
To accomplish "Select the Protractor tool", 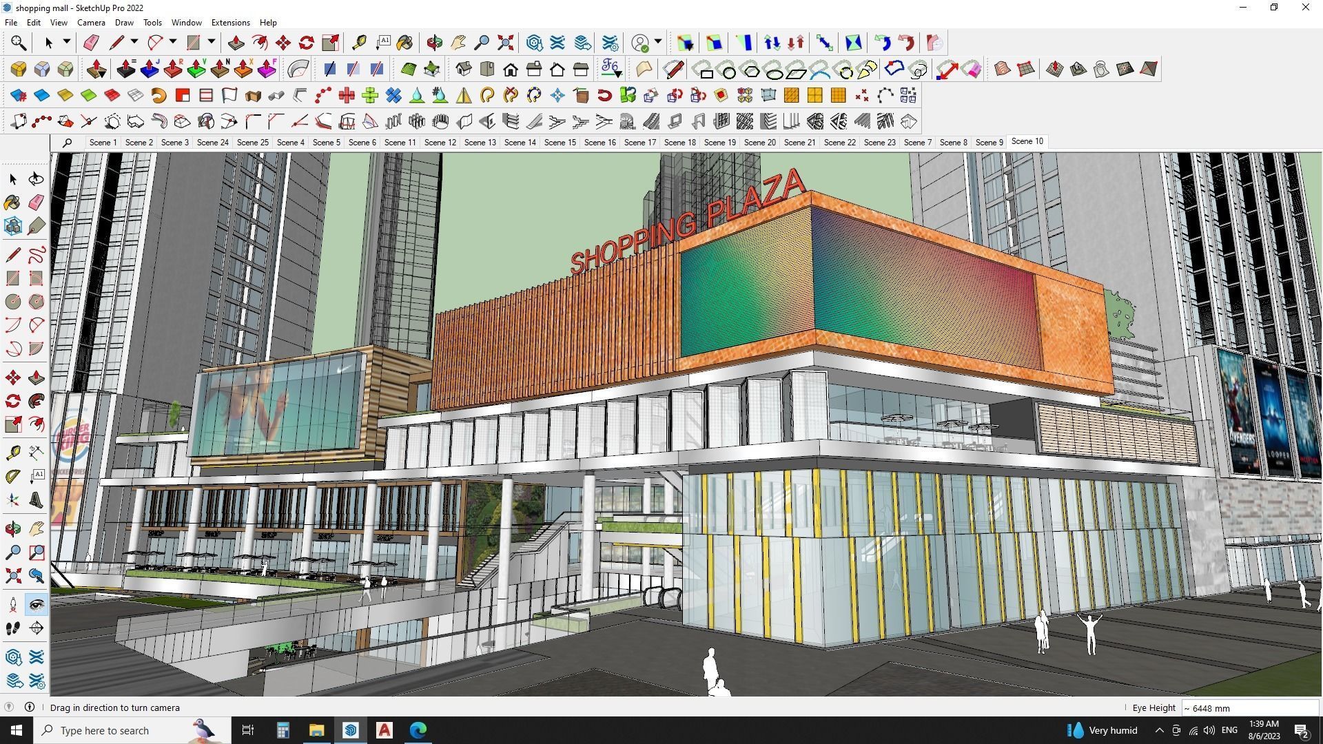I will [x=13, y=476].
